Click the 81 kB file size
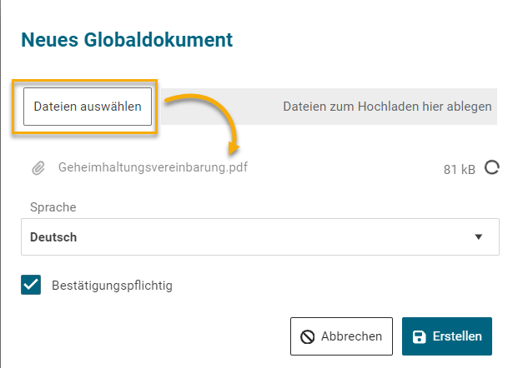Screen dimensions: 513x368 (459, 169)
